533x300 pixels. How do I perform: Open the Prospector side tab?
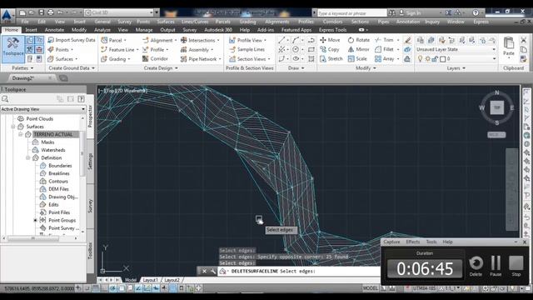[x=91, y=117]
